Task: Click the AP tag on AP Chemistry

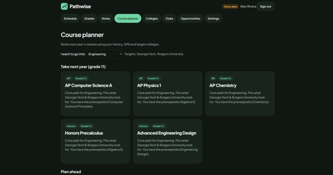Action: pyautogui.click(x=213, y=79)
